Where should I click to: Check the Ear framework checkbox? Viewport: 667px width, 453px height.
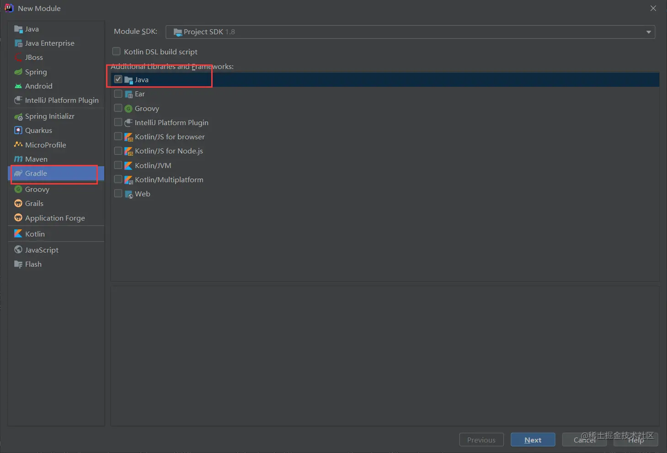118,94
